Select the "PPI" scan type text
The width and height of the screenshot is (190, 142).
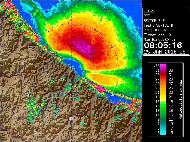147,16
